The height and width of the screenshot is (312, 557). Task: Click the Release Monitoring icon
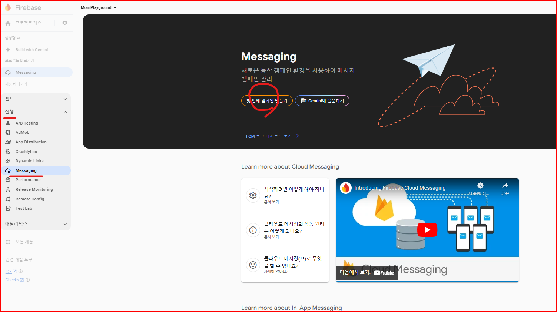pos(8,189)
